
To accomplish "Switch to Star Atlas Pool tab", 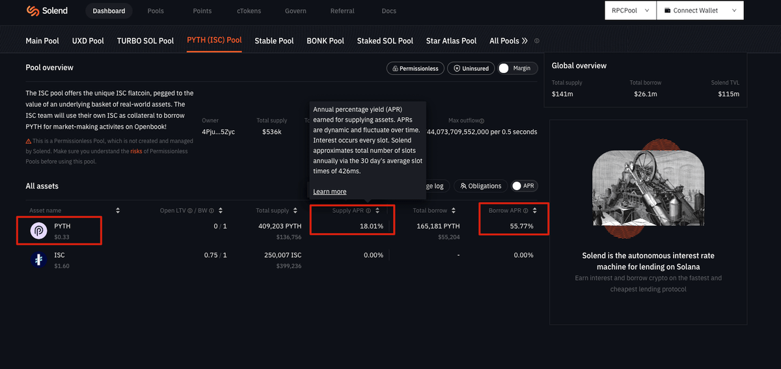I will (451, 40).
